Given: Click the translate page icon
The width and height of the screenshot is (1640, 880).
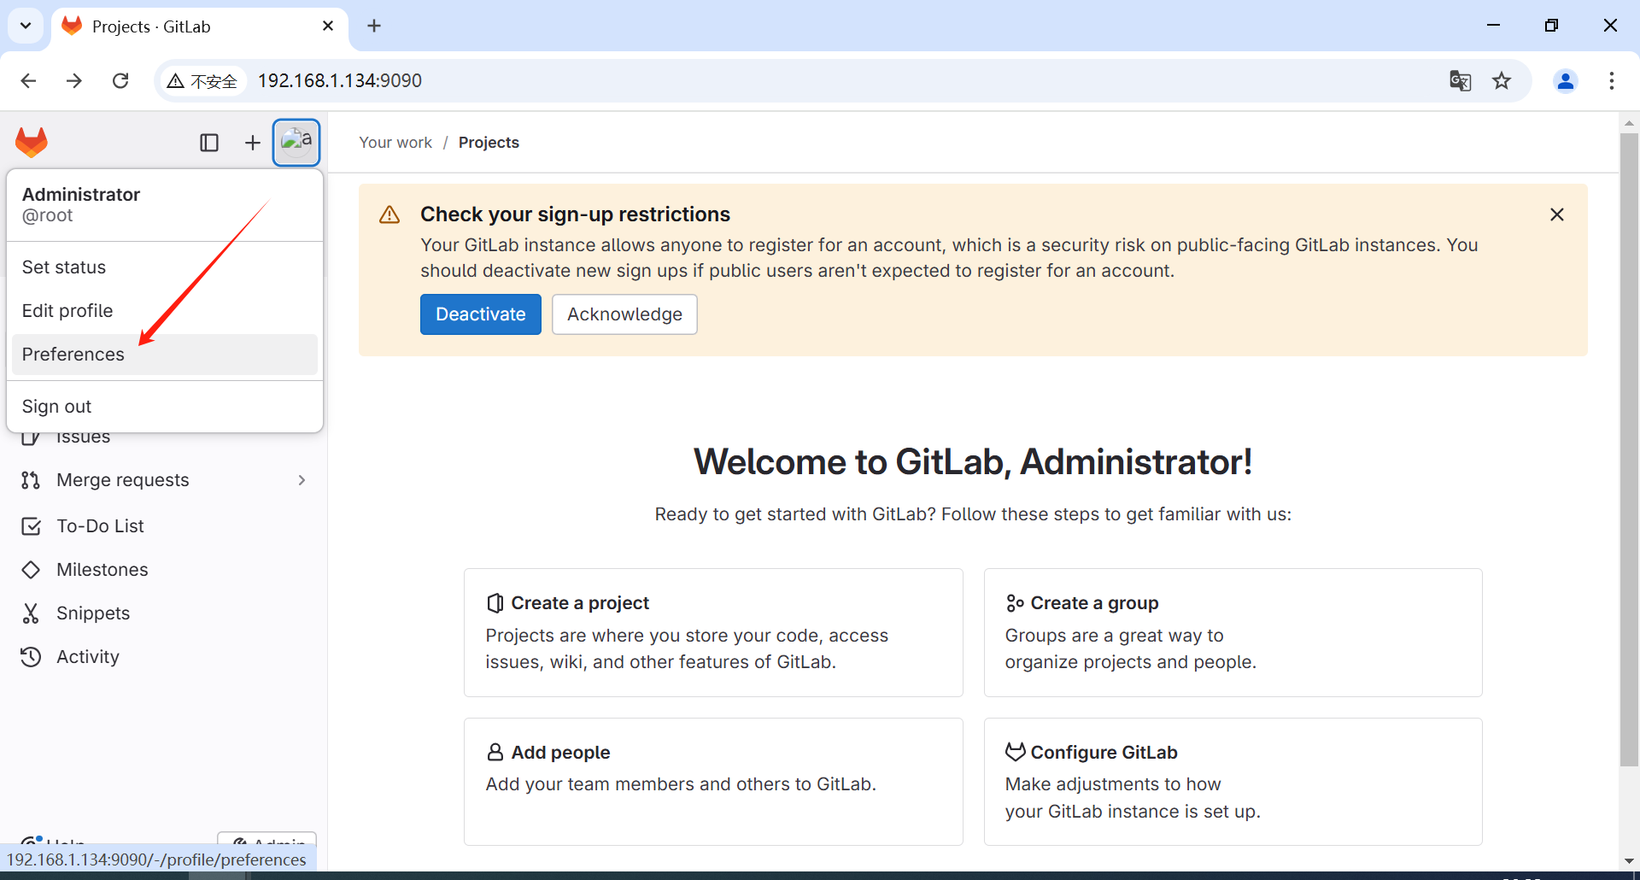Looking at the screenshot, I should point(1460,80).
